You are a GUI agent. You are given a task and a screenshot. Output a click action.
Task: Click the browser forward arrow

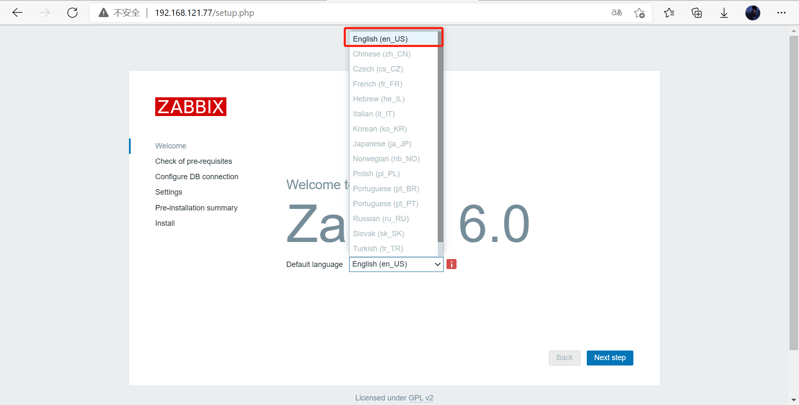[x=45, y=13]
